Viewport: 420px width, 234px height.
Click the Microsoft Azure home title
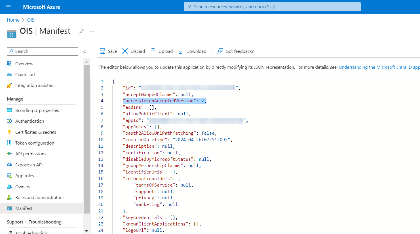42,7
